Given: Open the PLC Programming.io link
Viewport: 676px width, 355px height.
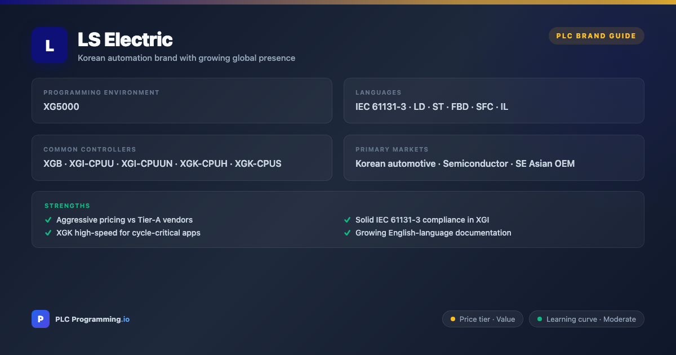Looking at the screenshot, I should coord(92,319).
